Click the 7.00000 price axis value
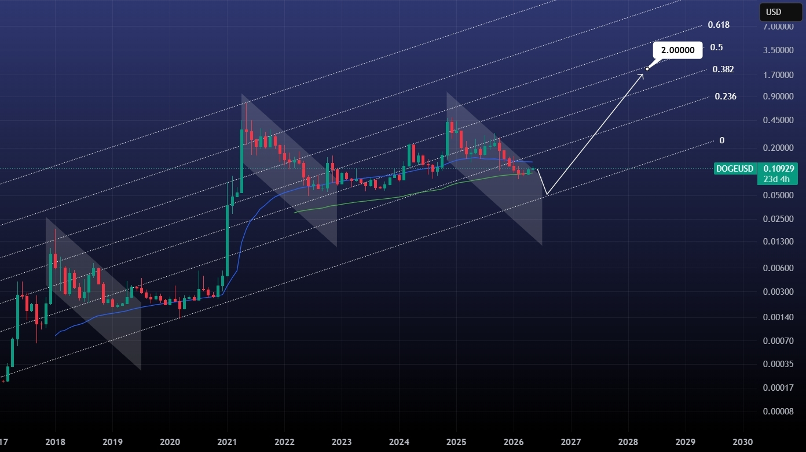Viewport: 806px width, 452px height. point(778,27)
